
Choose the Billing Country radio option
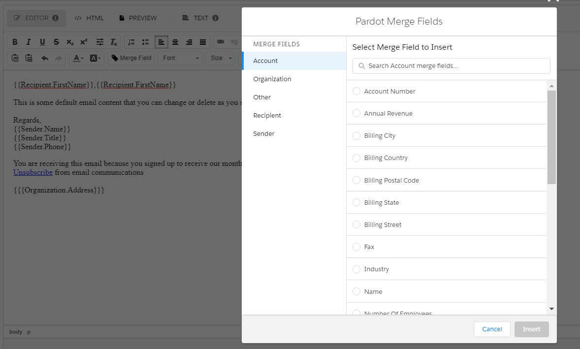coord(356,158)
